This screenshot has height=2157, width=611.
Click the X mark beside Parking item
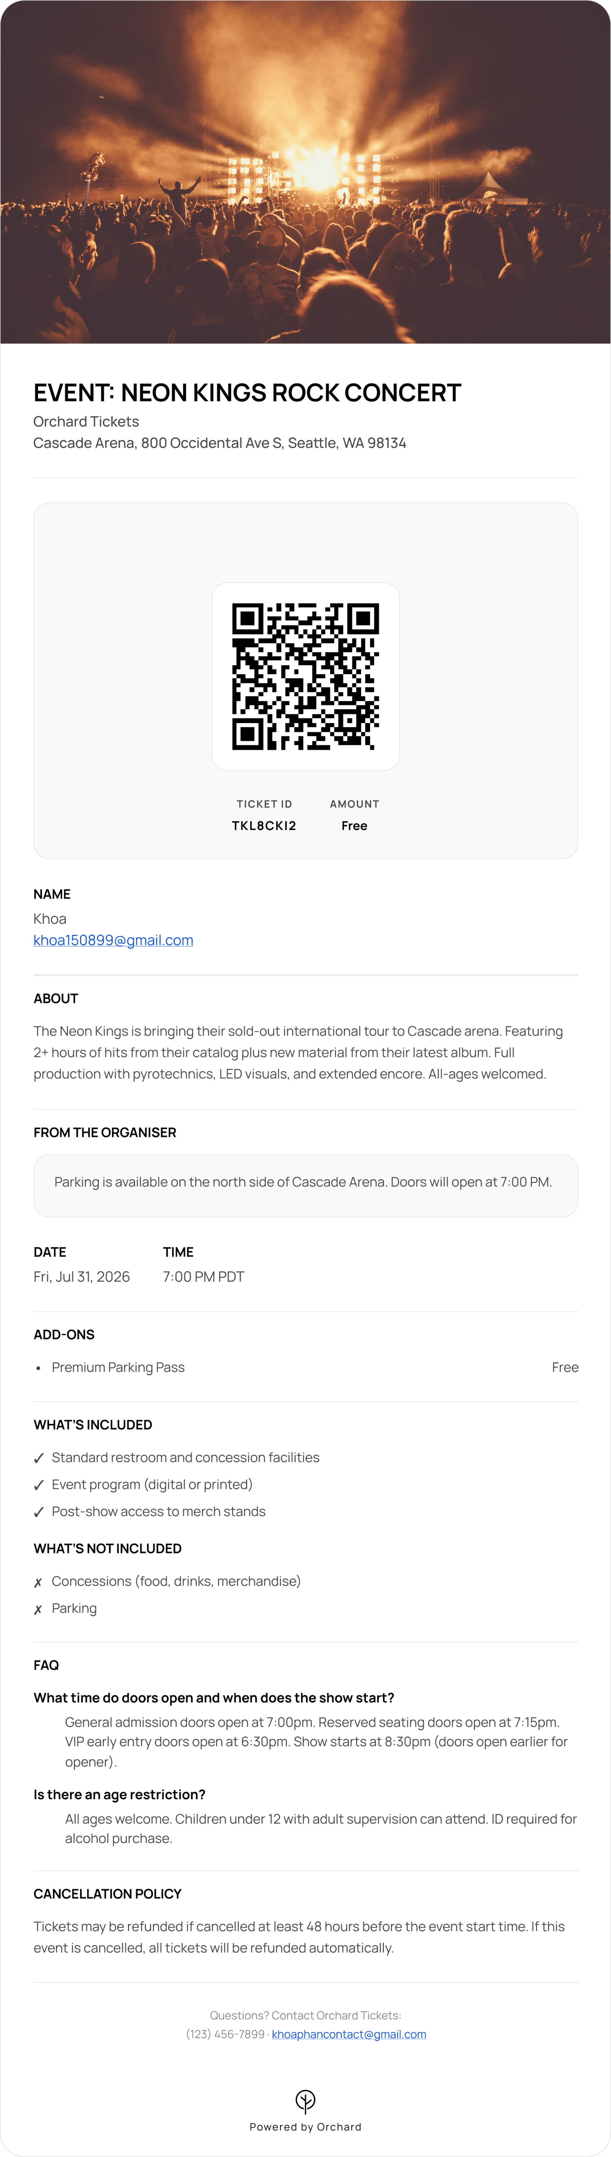38,1609
